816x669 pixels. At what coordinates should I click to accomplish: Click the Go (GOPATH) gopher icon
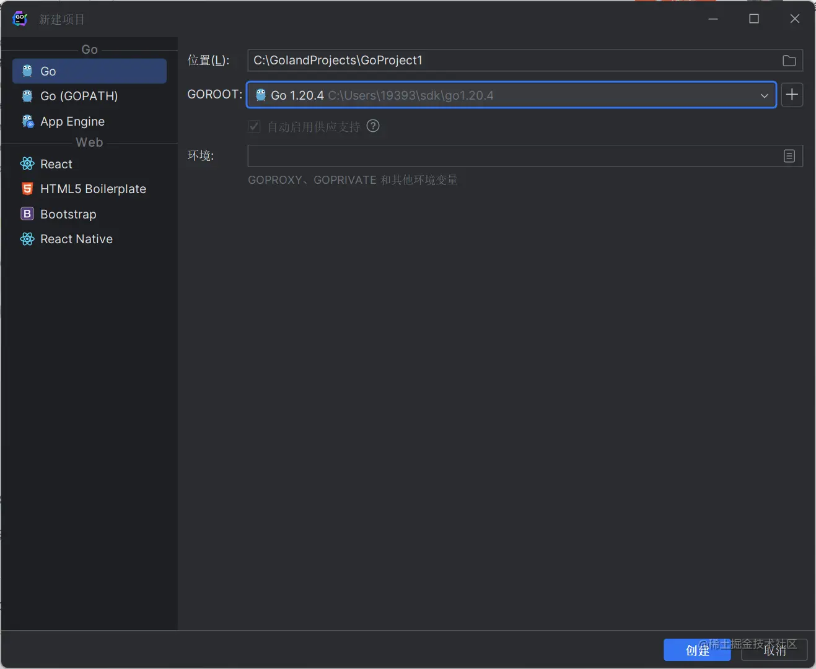click(x=27, y=96)
